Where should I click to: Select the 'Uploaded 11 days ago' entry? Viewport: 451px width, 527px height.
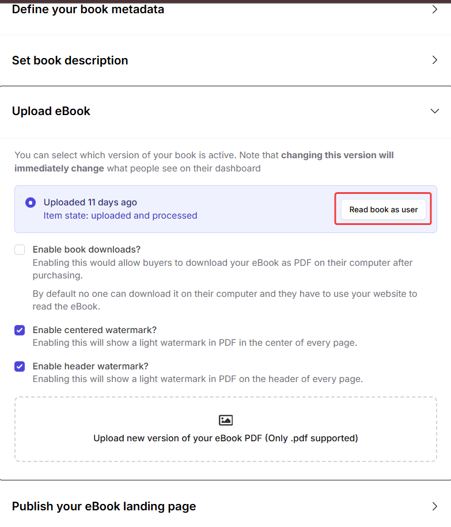[x=90, y=203]
